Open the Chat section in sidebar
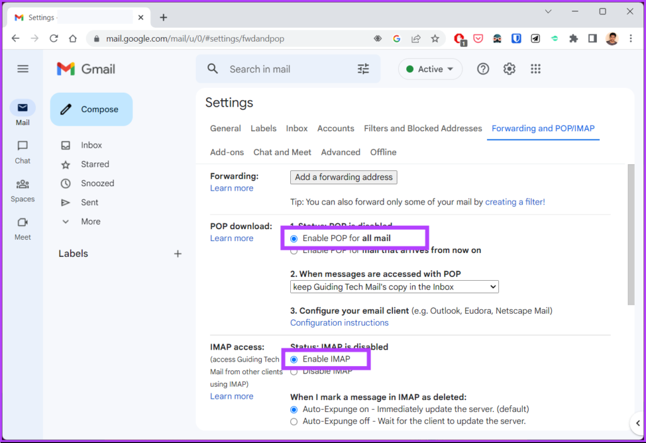 click(x=23, y=153)
